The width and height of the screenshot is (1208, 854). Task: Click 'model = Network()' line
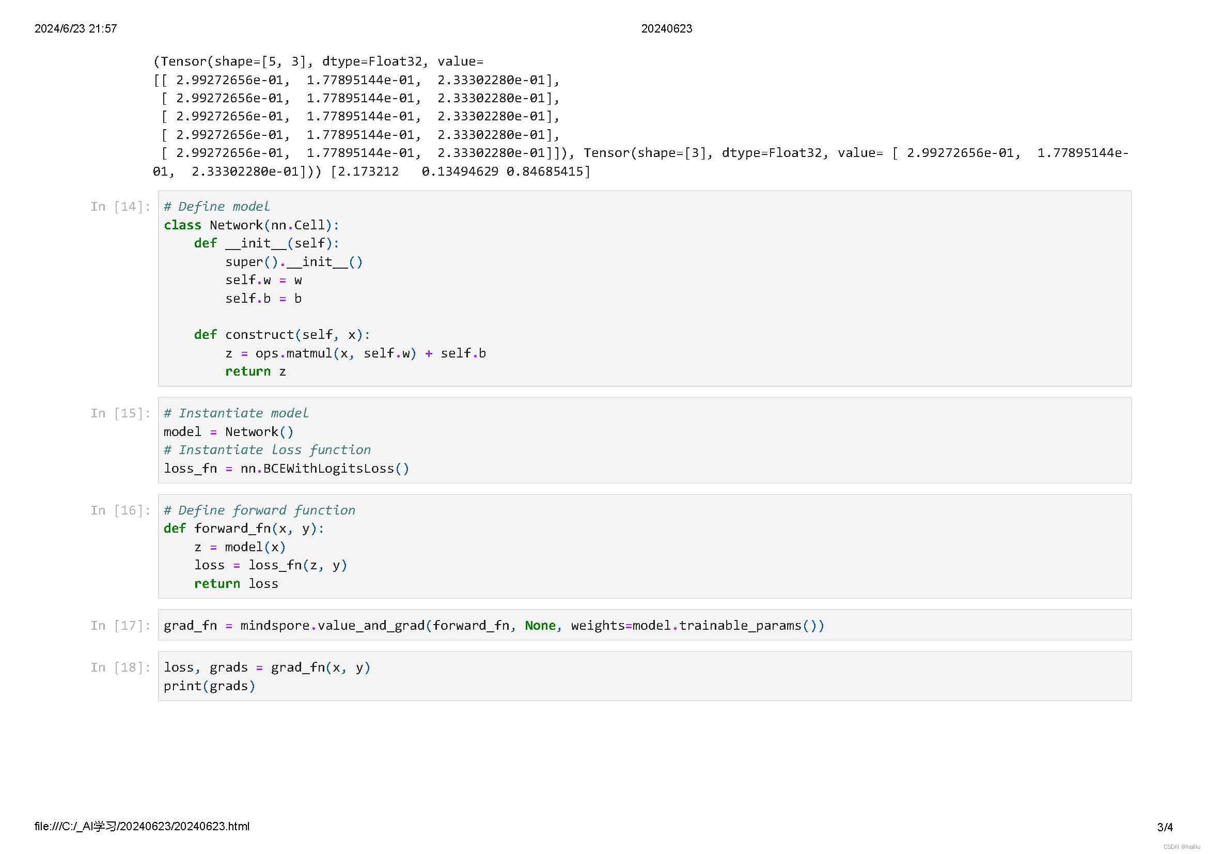click(228, 432)
